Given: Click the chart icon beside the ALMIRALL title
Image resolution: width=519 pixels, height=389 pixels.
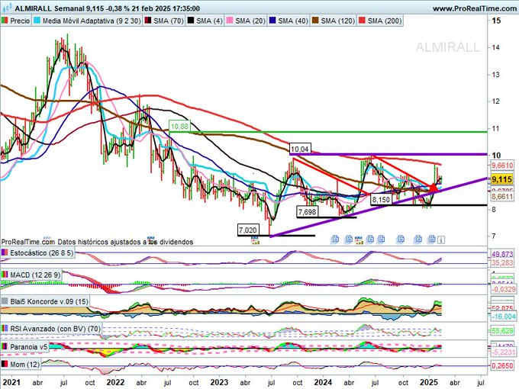Looking at the screenshot, I should tap(7, 8).
